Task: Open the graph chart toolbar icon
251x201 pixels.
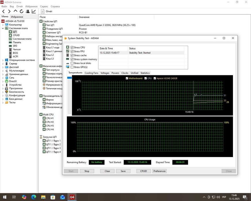Action: 34,11
